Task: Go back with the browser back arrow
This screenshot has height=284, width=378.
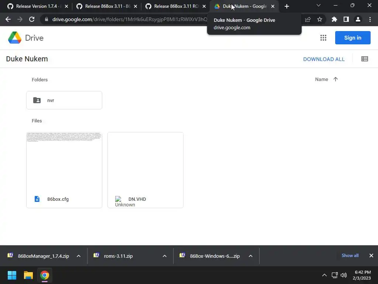Action: (x=8, y=19)
